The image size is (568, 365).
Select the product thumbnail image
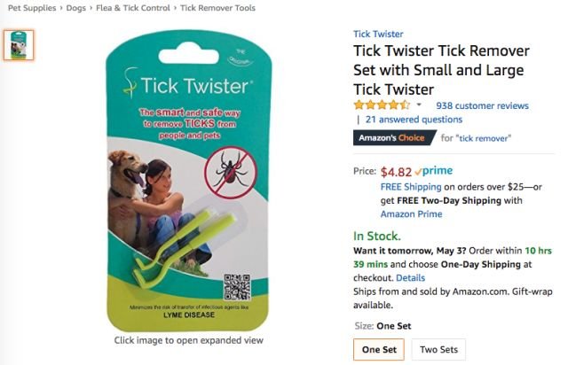[x=19, y=45]
